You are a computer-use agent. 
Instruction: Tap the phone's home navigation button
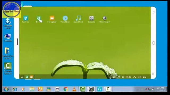tap(153, 43)
